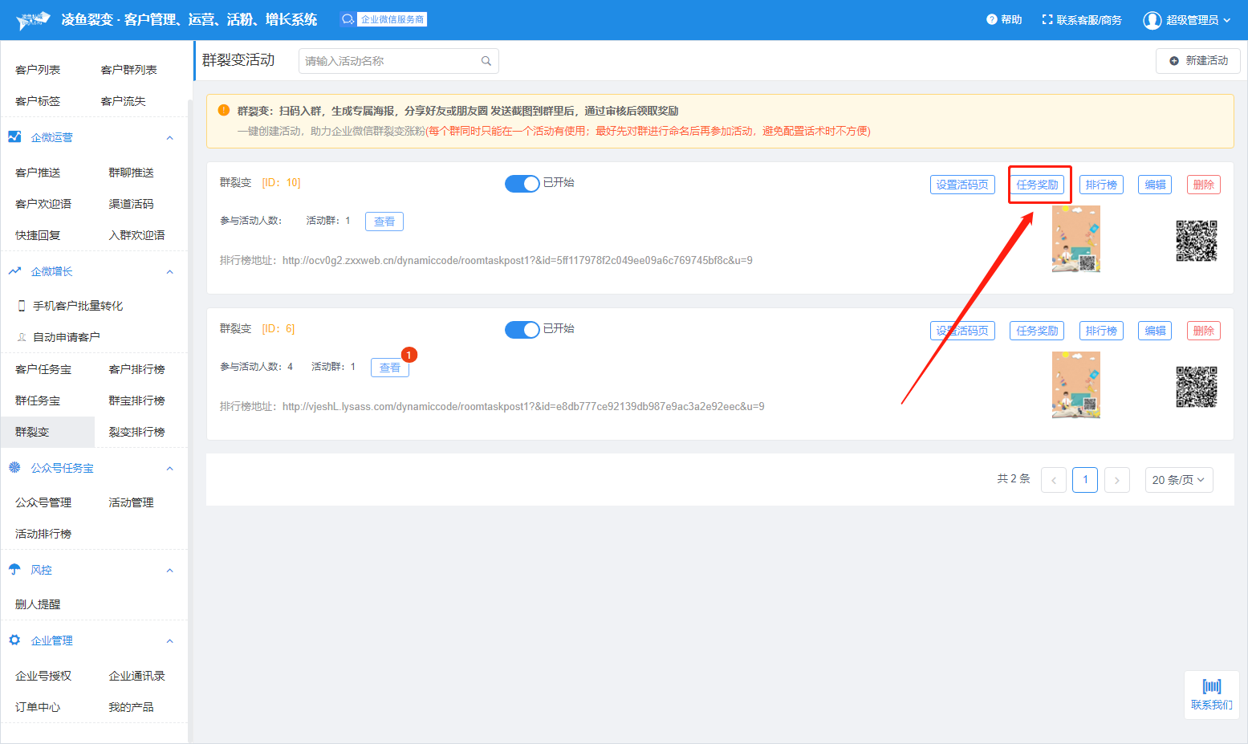Open poster thumbnail for activity ID 10
The width and height of the screenshot is (1248, 744).
click(x=1075, y=239)
